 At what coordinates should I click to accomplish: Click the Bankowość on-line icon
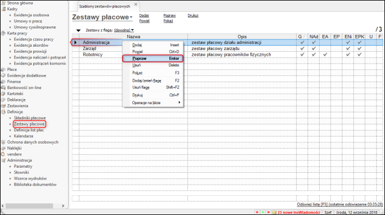click(3, 88)
